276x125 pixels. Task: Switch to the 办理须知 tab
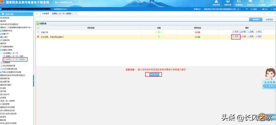pos(269,19)
